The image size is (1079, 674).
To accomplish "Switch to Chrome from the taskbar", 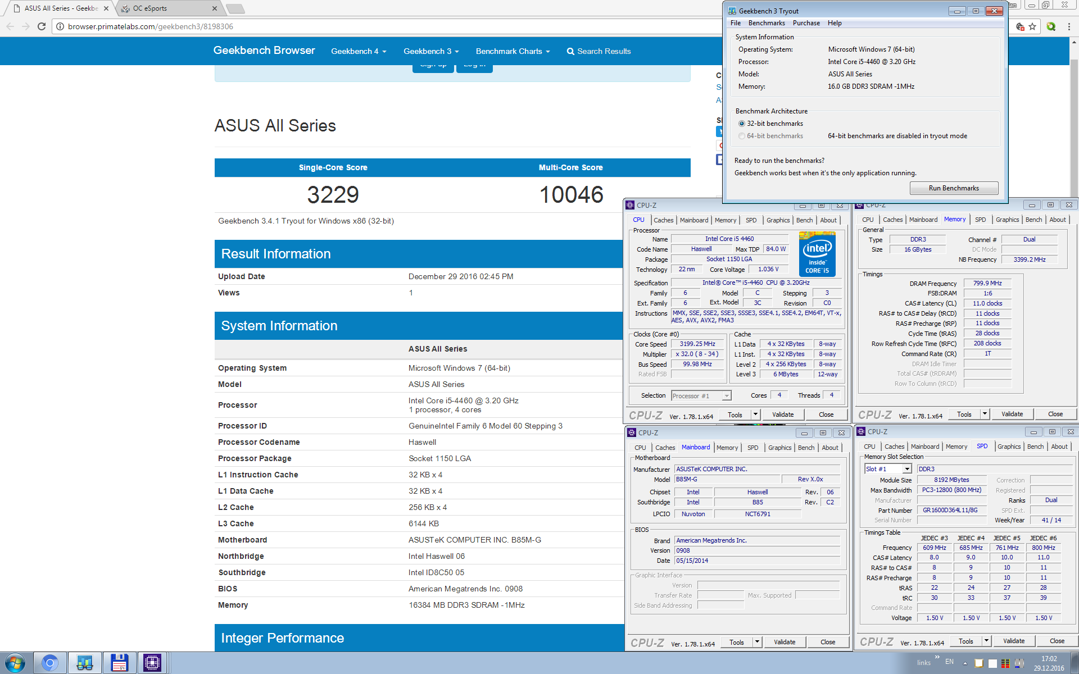I will 50,663.
